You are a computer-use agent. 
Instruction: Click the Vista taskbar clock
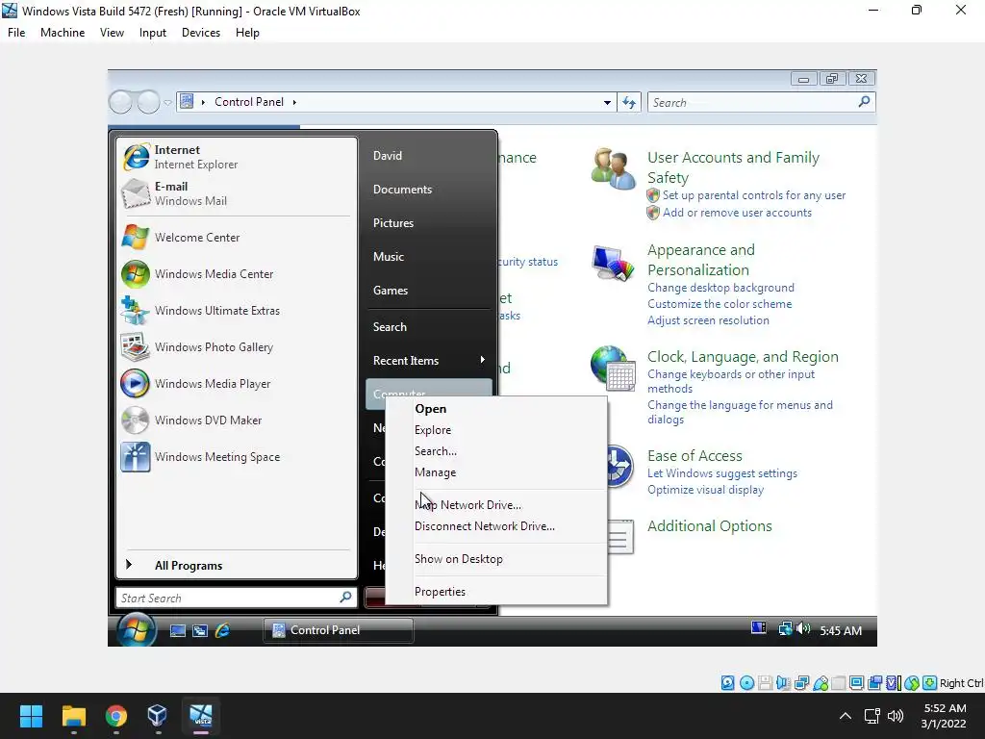(x=841, y=630)
